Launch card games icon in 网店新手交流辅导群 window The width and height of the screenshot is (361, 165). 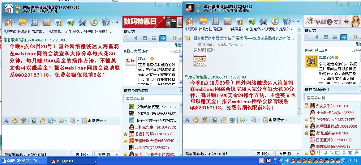(58, 22)
